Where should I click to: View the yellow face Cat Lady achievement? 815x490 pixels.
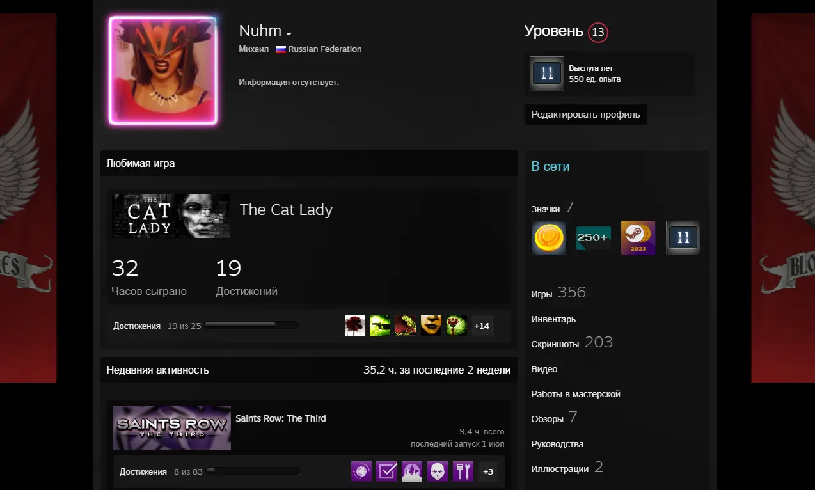pyautogui.click(x=431, y=326)
